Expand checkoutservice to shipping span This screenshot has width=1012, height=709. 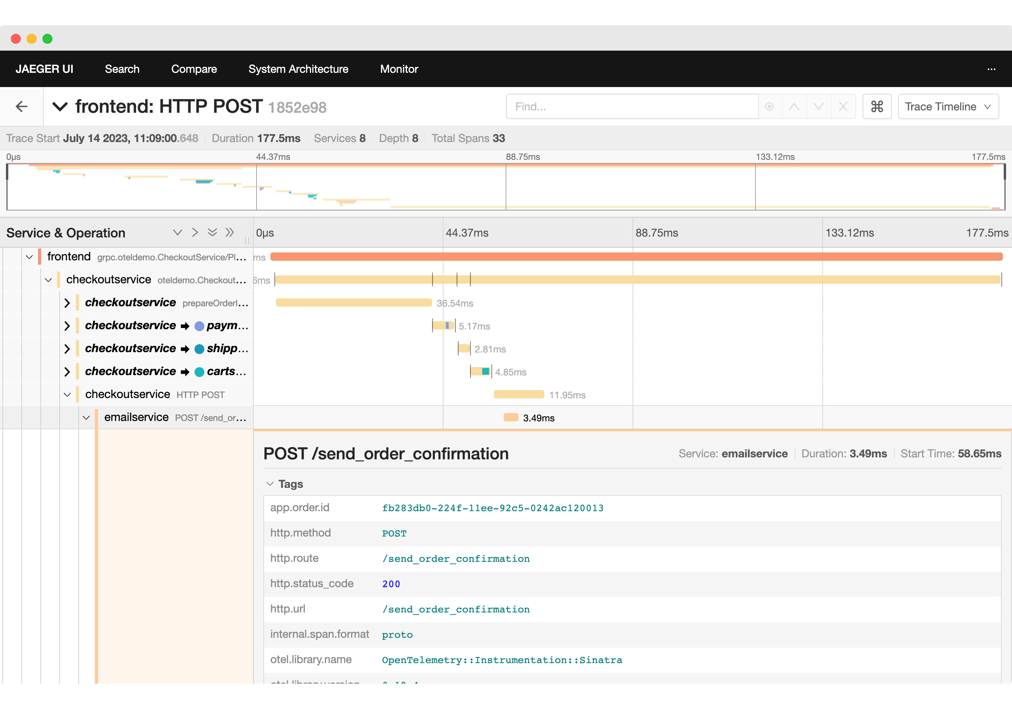tap(67, 349)
